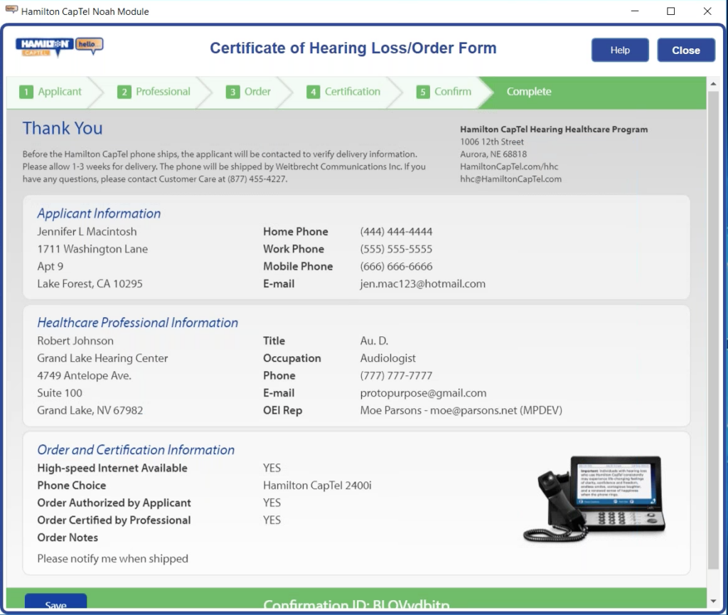Click the Order and Certification Information heading
The height and width of the screenshot is (615, 728).
136,450
